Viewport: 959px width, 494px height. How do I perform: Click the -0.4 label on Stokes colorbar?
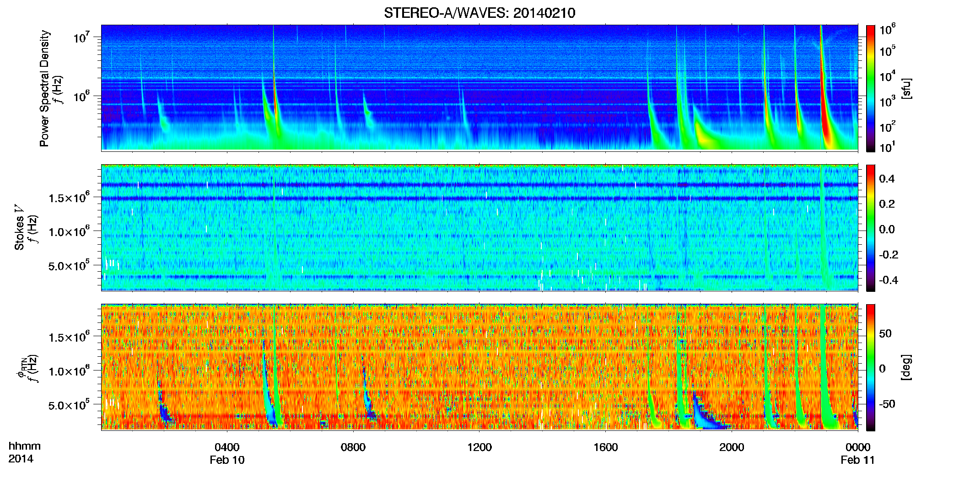point(889,280)
